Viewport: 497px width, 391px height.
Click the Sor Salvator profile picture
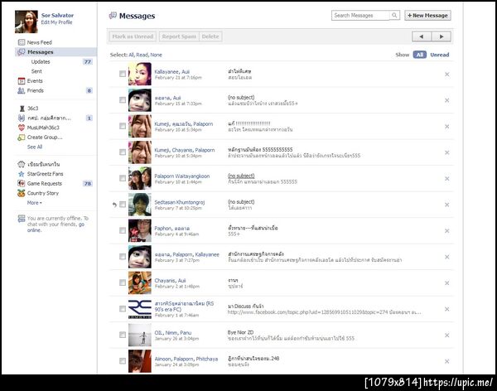(x=27, y=22)
